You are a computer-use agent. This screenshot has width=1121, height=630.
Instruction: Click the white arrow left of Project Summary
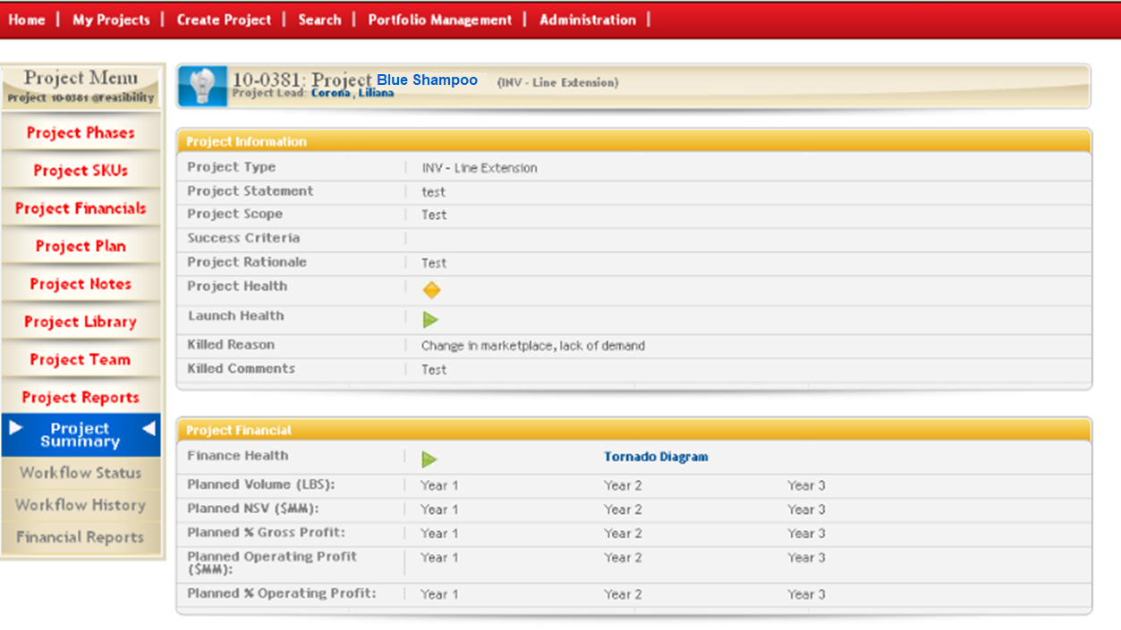(x=16, y=429)
